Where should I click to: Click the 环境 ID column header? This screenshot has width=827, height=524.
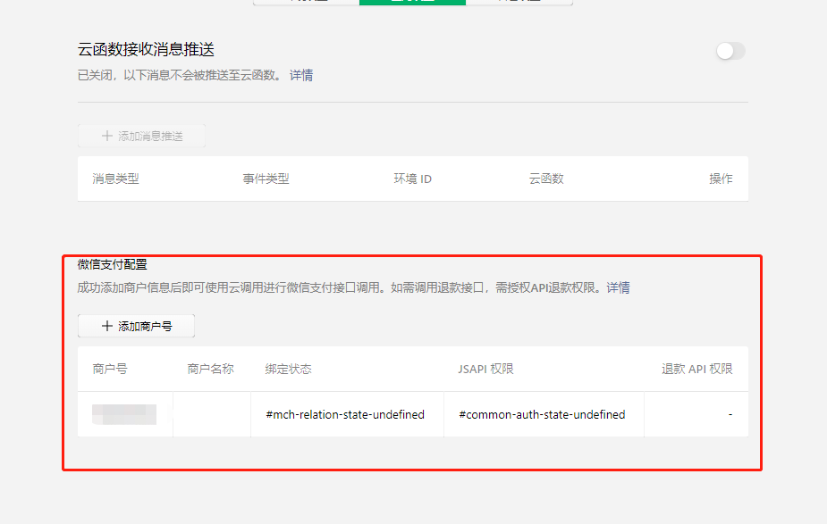point(412,179)
